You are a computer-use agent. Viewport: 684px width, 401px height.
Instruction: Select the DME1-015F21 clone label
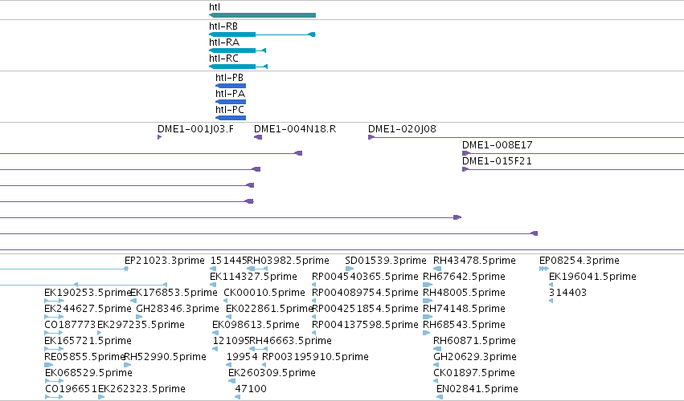(497, 161)
